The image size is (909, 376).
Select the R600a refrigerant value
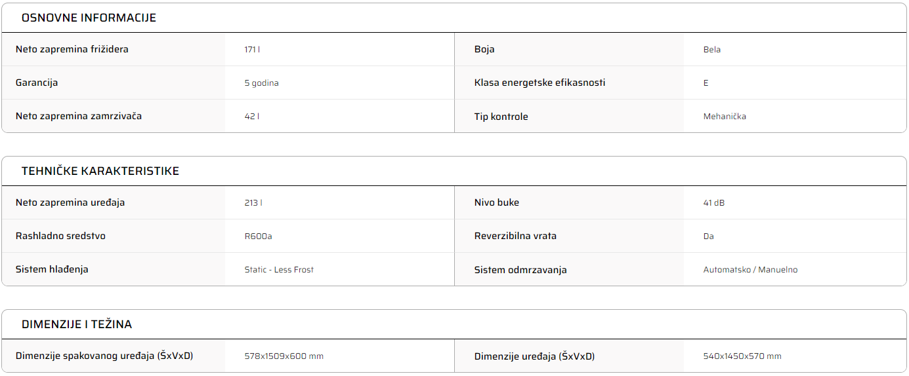pos(258,236)
